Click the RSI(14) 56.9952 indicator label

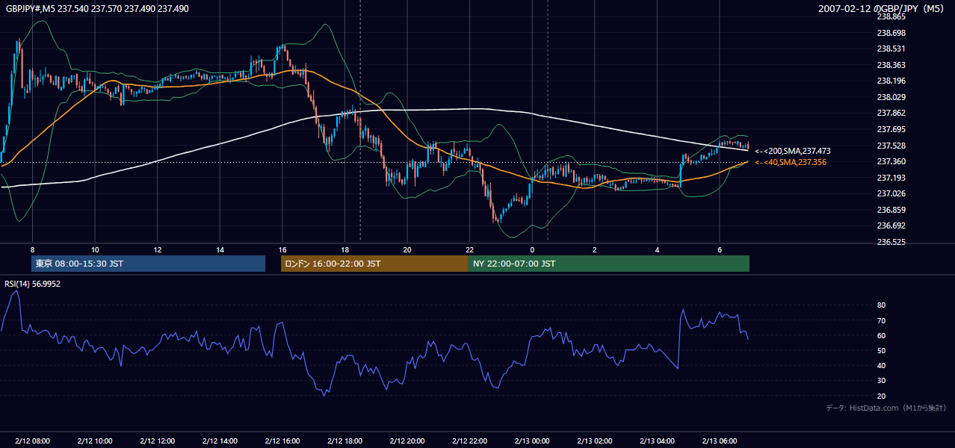[x=33, y=284]
